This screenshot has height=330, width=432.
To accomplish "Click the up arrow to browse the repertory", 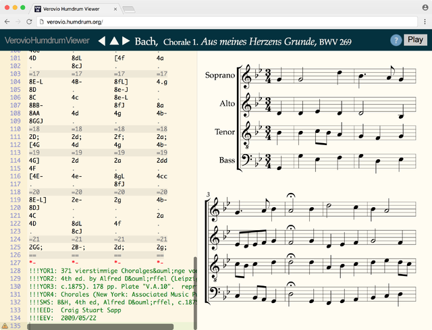I will point(114,41).
